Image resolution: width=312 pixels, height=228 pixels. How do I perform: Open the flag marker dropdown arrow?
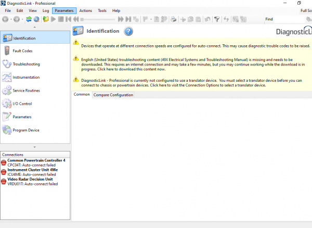click(x=151, y=19)
